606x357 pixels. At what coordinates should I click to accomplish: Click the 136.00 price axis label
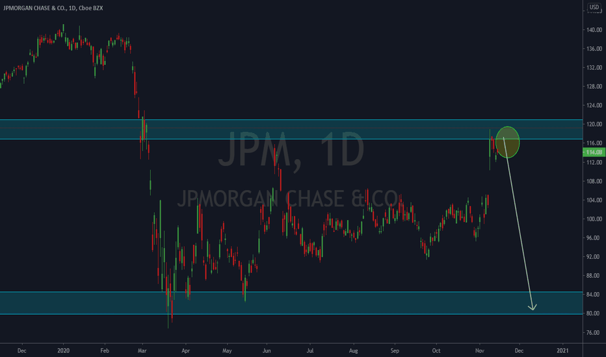coord(594,49)
